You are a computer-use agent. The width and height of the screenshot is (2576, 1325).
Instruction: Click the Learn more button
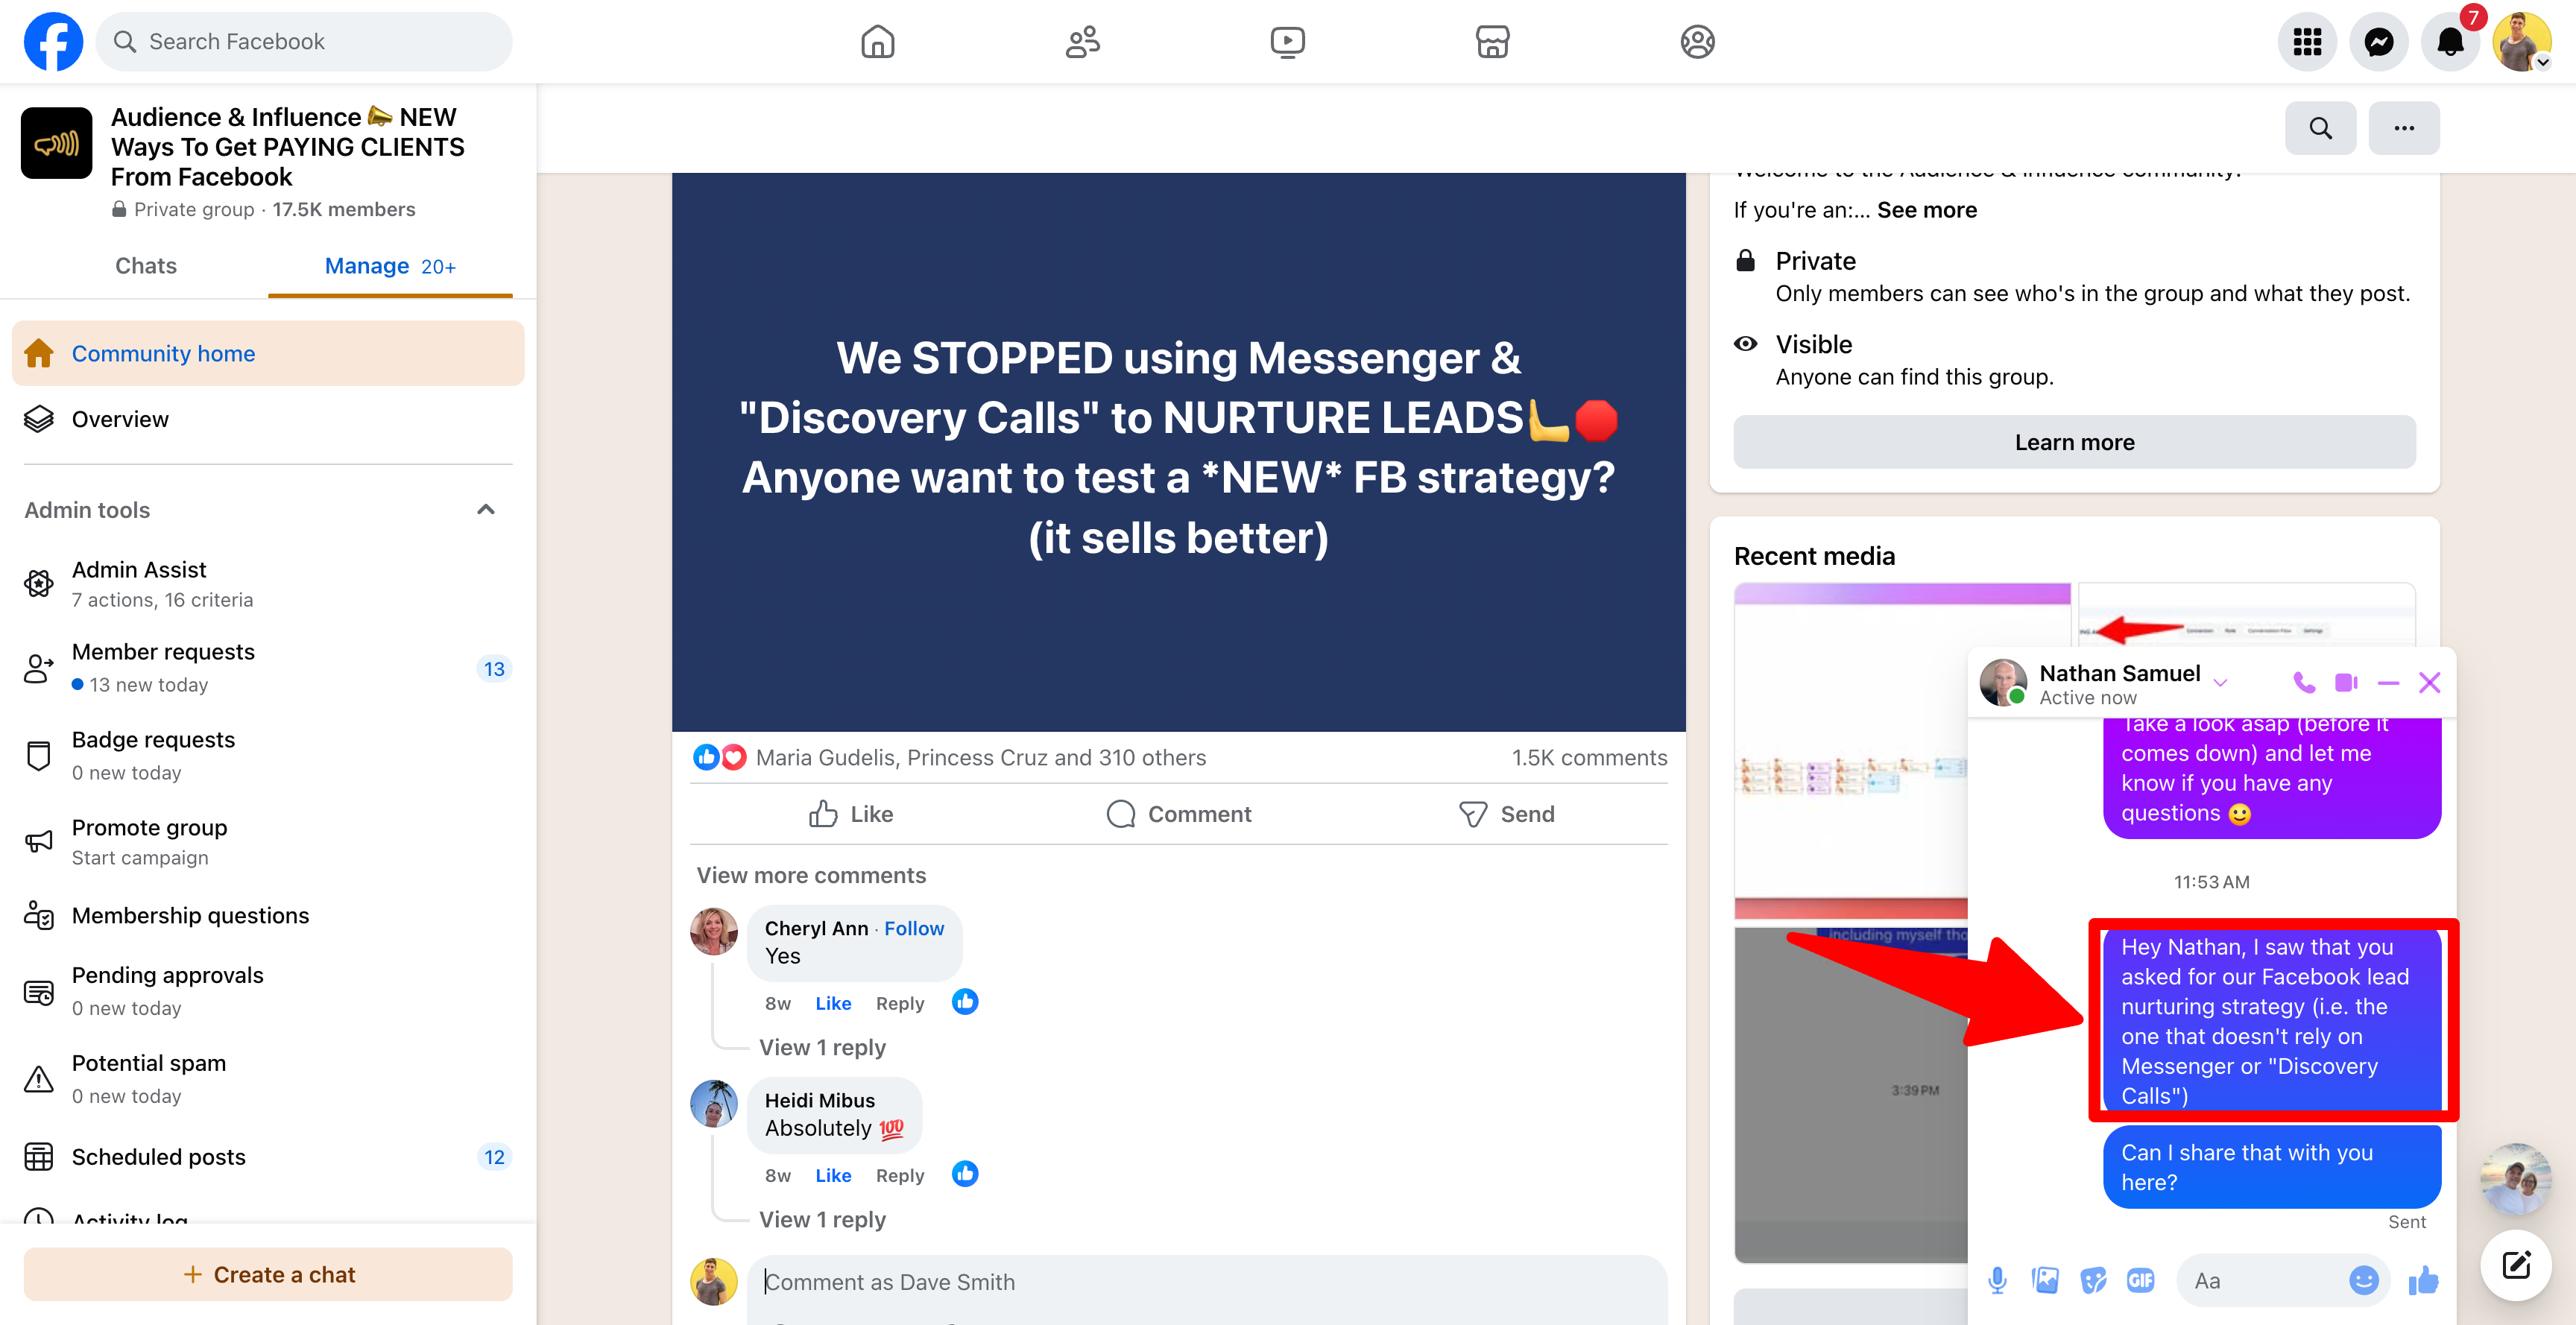coord(2074,442)
